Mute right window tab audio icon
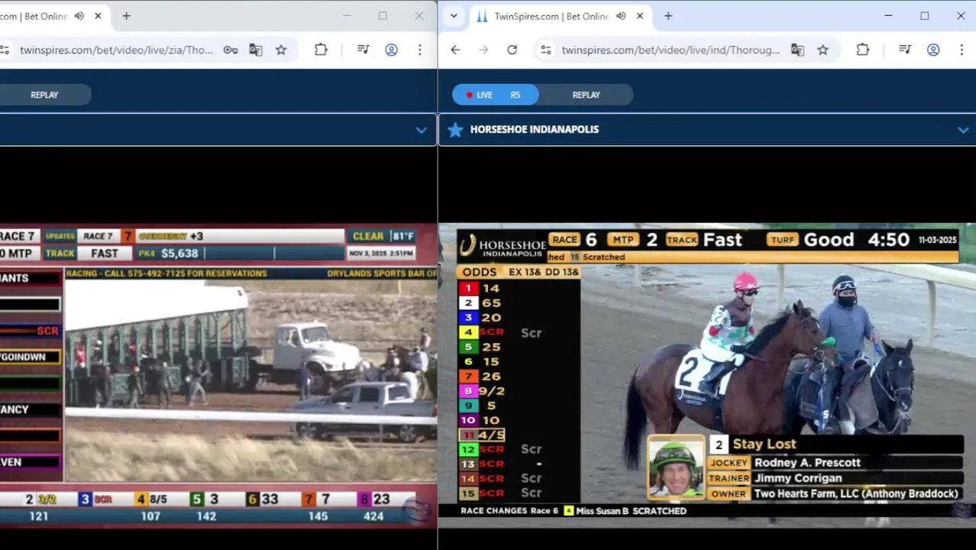 pyautogui.click(x=621, y=16)
